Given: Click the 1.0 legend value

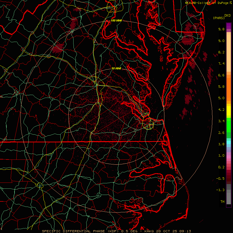Looking at the screenshot, I should coord(221,156).
